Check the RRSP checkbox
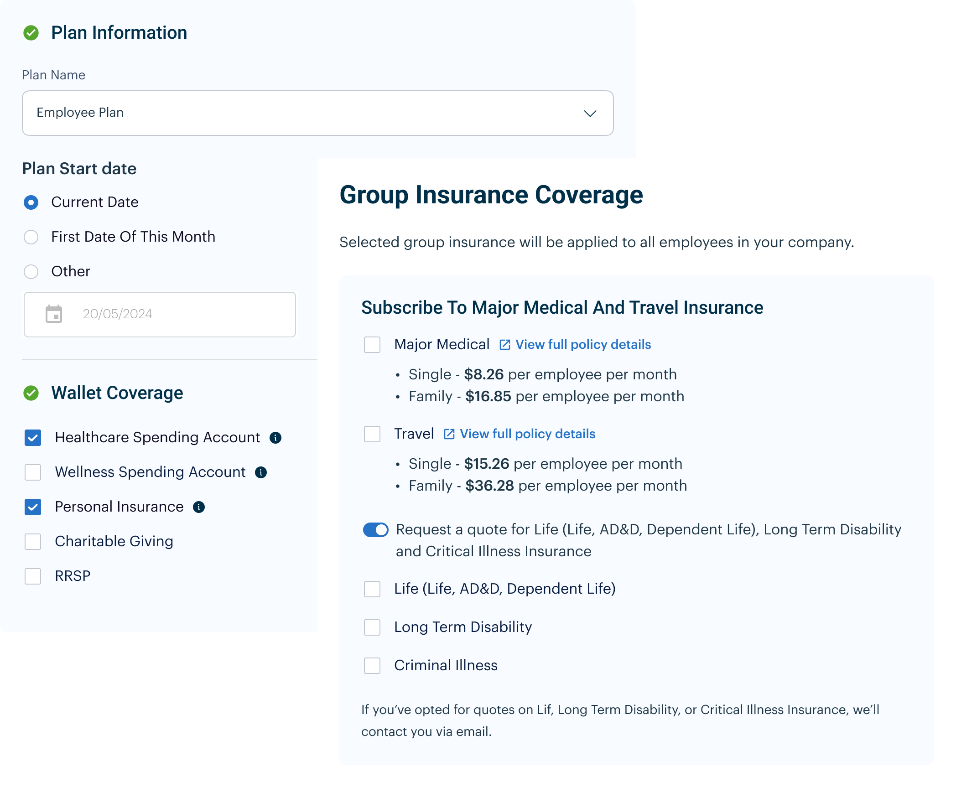This screenshot has height=787, width=956. pyautogui.click(x=33, y=576)
